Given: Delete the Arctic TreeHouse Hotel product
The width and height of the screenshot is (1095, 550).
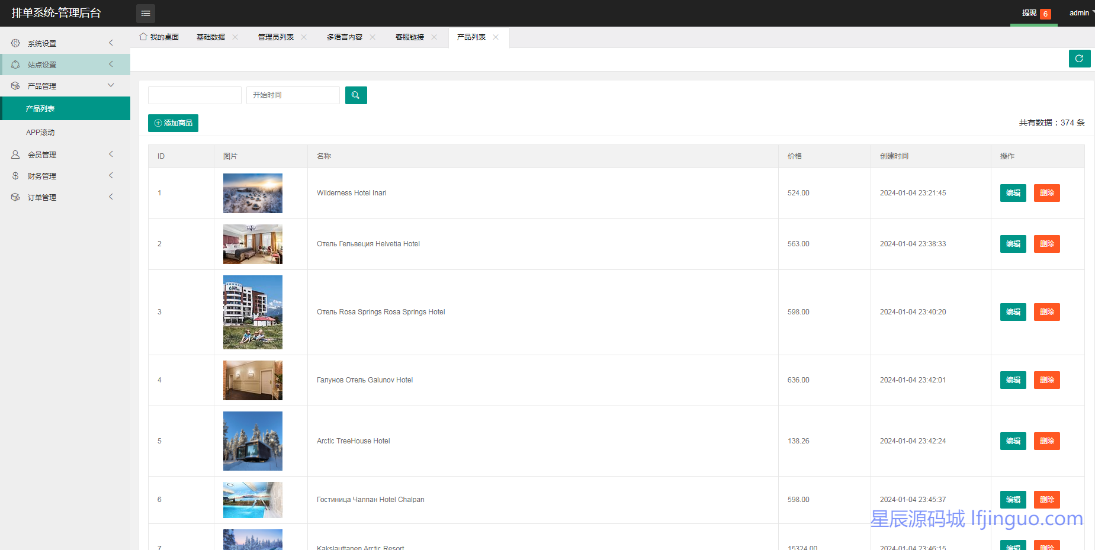Looking at the screenshot, I should 1046,441.
